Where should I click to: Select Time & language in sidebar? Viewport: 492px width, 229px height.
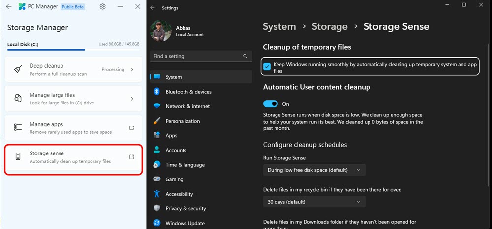201,165
